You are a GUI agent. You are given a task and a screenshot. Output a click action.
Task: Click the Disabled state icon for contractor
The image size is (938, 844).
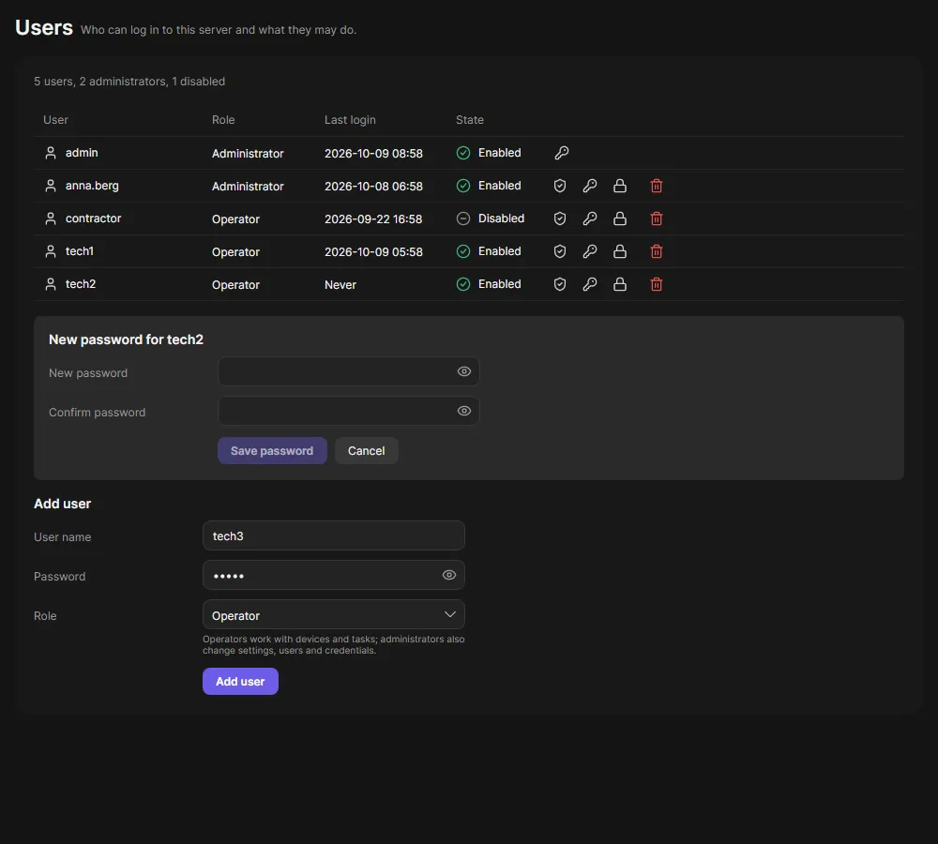coord(463,219)
